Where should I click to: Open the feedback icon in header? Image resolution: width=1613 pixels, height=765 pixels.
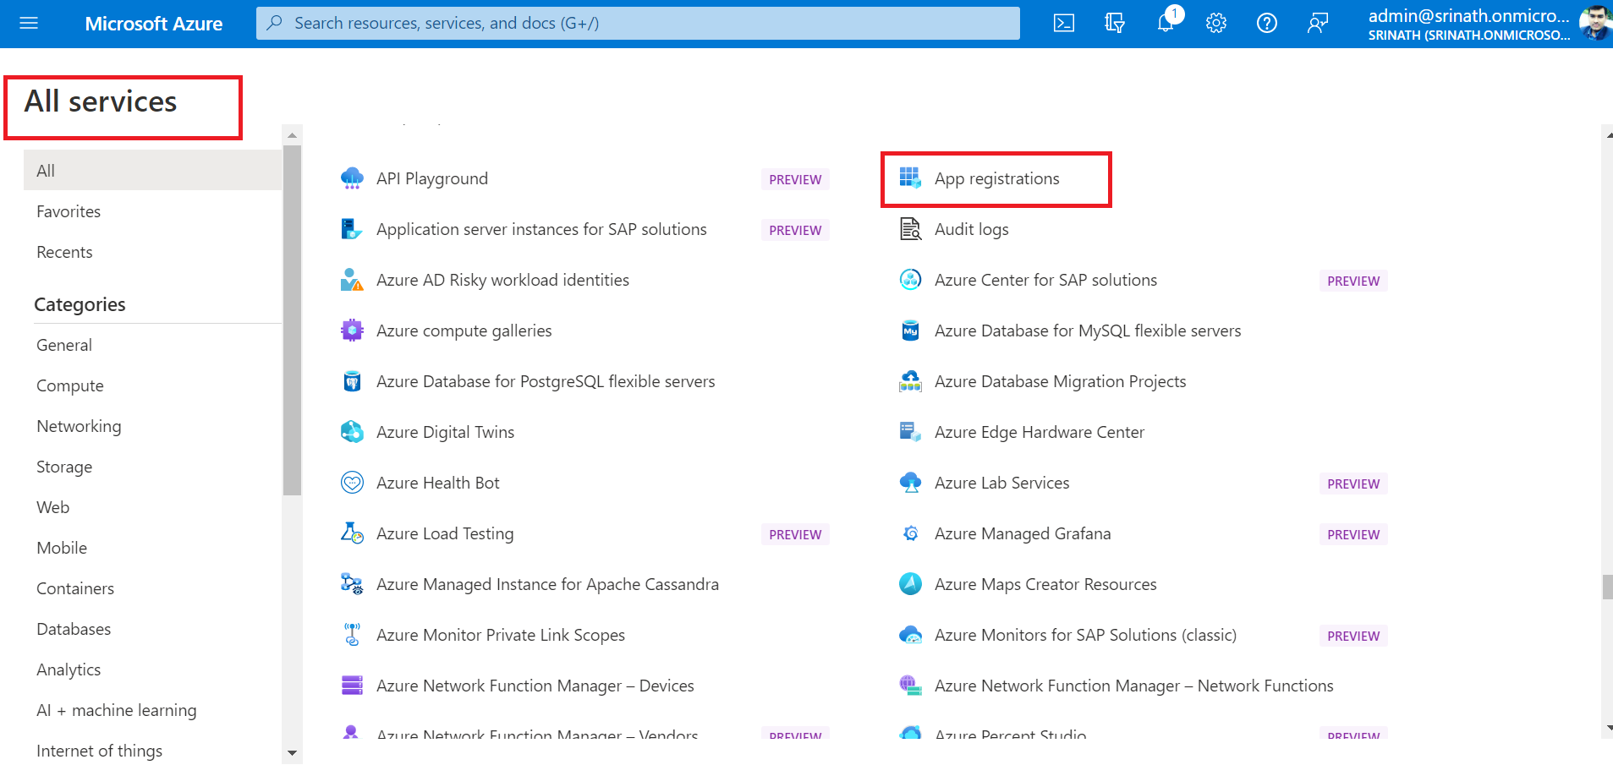tap(1317, 24)
